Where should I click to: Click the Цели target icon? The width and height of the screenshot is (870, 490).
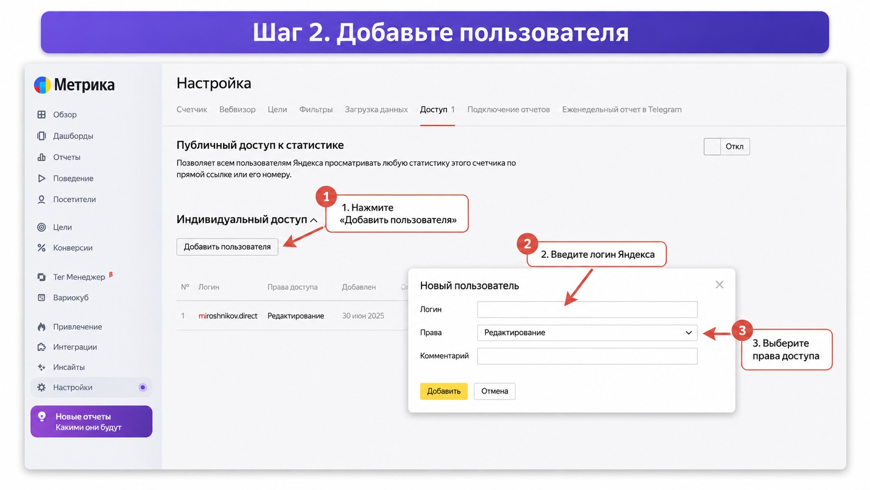(x=42, y=227)
